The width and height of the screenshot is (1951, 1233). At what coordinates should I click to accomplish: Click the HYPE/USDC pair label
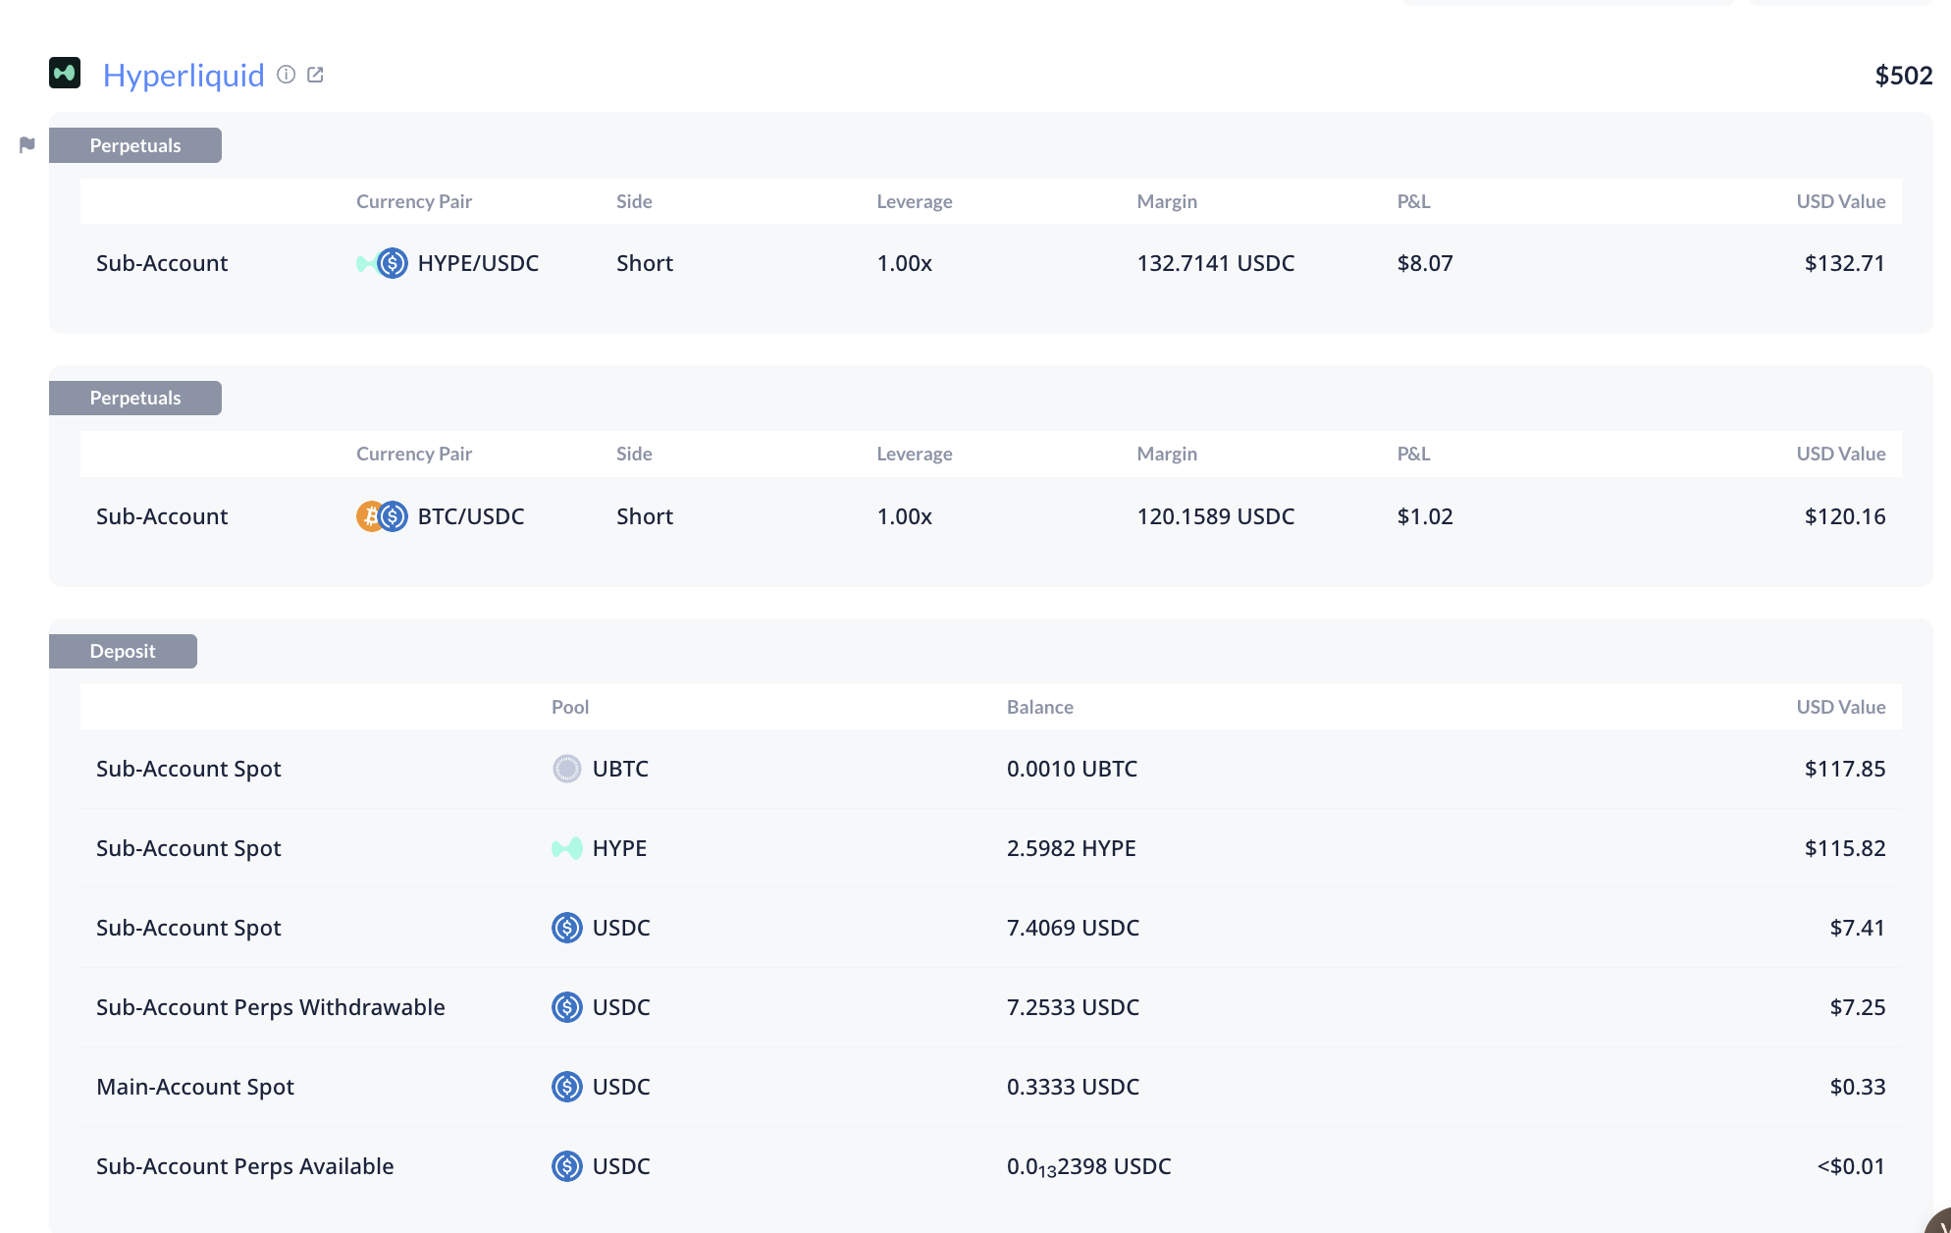478,263
